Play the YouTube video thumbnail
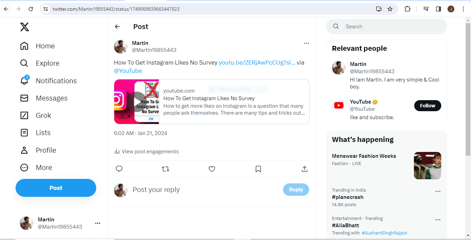471x240 pixels. coord(137,102)
